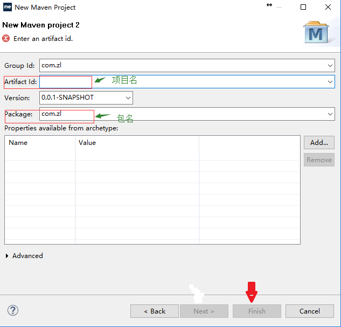
Task: Click the Version combo box text
Action: click(67, 98)
